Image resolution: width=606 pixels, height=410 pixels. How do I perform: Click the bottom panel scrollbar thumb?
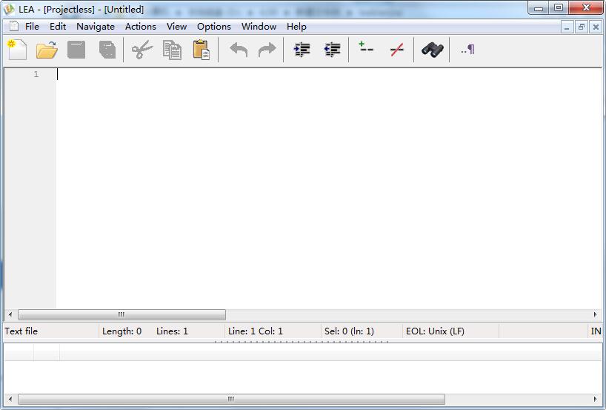click(x=231, y=399)
